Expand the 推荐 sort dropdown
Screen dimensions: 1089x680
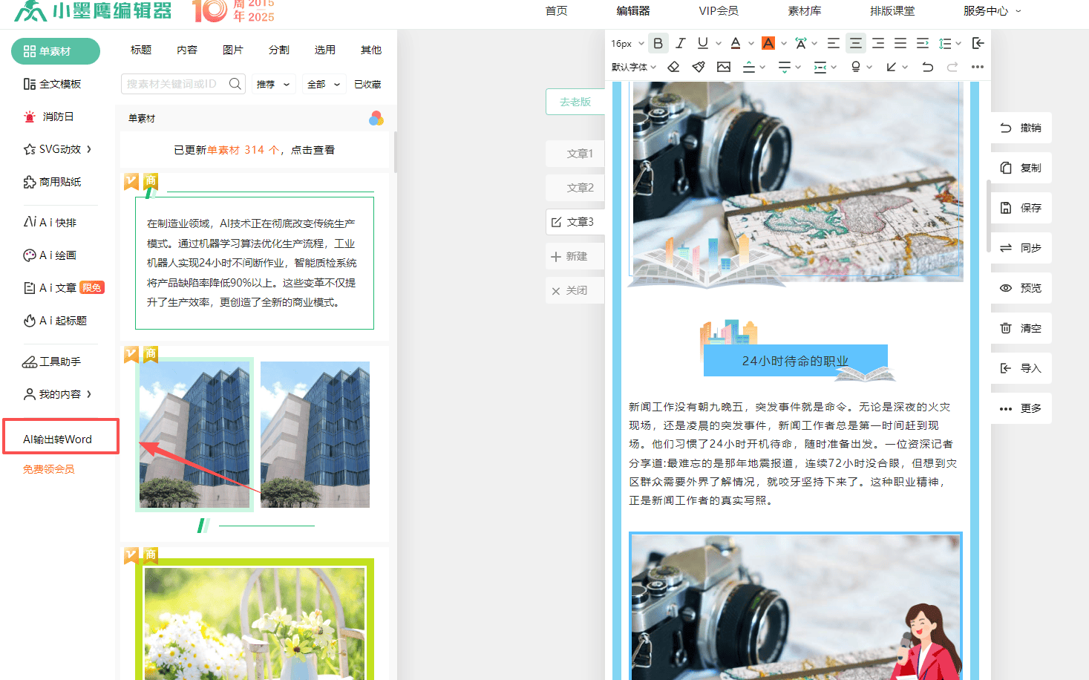(272, 85)
